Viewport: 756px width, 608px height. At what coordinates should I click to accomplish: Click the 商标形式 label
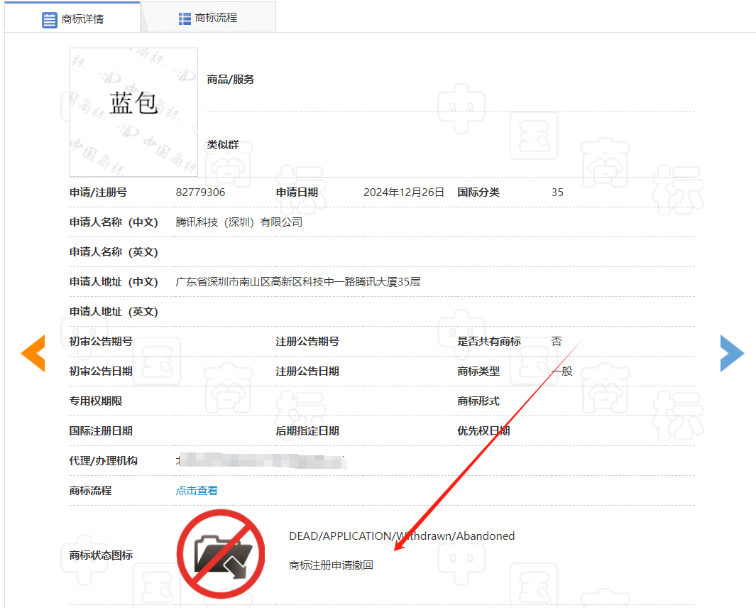(478, 401)
